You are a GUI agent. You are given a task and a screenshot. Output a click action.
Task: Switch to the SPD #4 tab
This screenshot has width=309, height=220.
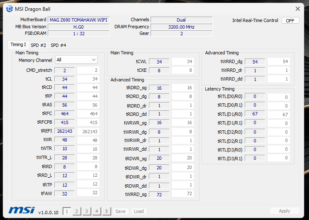pos(58,45)
